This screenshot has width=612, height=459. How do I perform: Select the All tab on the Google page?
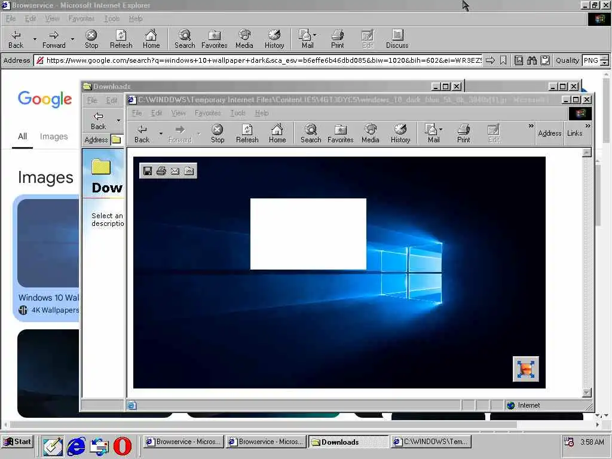(x=22, y=136)
